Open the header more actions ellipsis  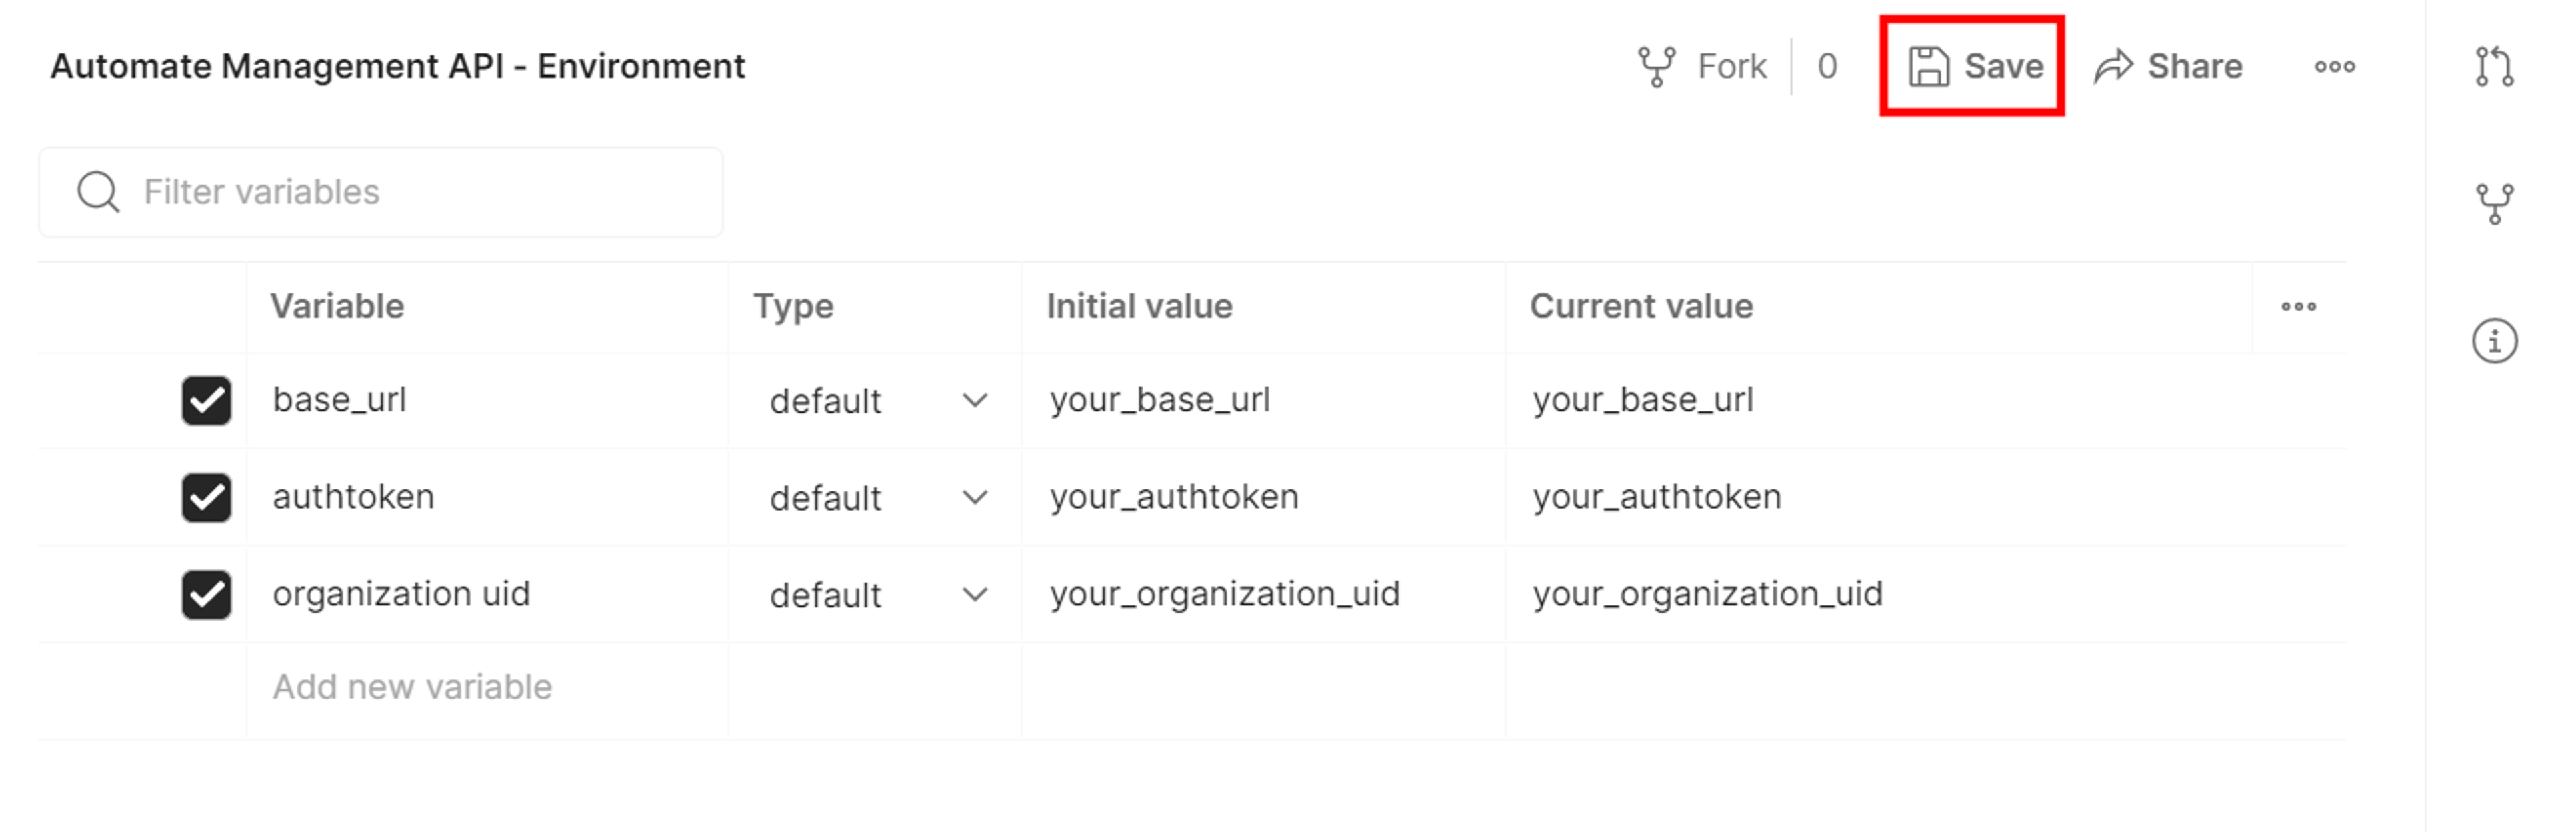pos(2335,67)
